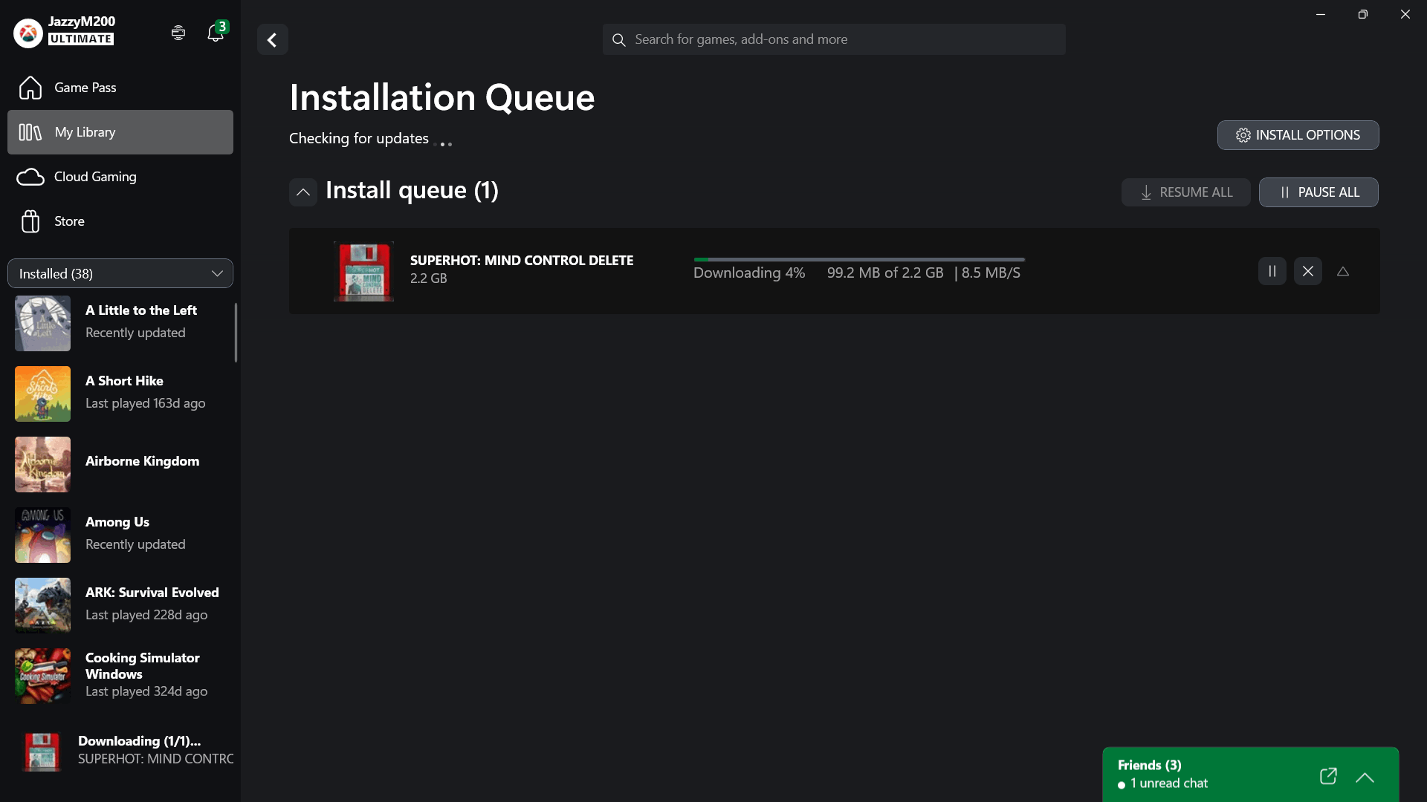Viewport: 1427px width, 802px height.
Task: Open Cloud Gaming section
Action: tap(94, 177)
